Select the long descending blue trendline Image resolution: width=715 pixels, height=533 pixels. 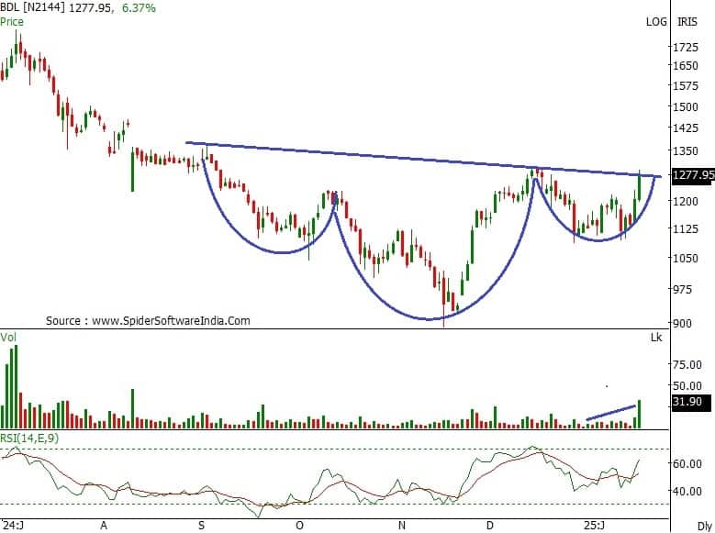[x=413, y=158]
